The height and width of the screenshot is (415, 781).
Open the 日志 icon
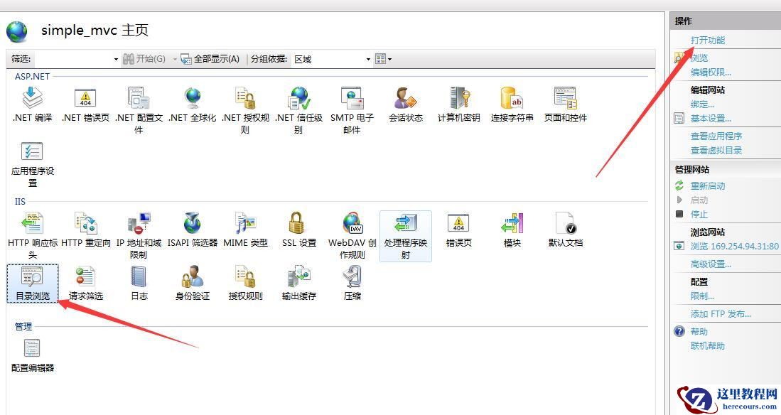[139, 276]
